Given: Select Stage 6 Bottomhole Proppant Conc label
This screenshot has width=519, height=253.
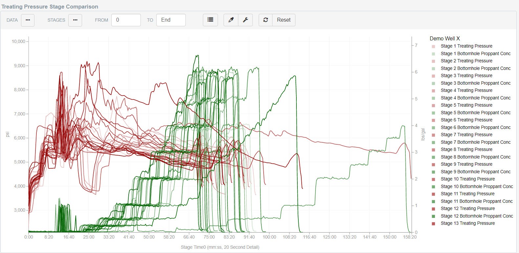Looking at the screenshot, I should tap(476, 127).
